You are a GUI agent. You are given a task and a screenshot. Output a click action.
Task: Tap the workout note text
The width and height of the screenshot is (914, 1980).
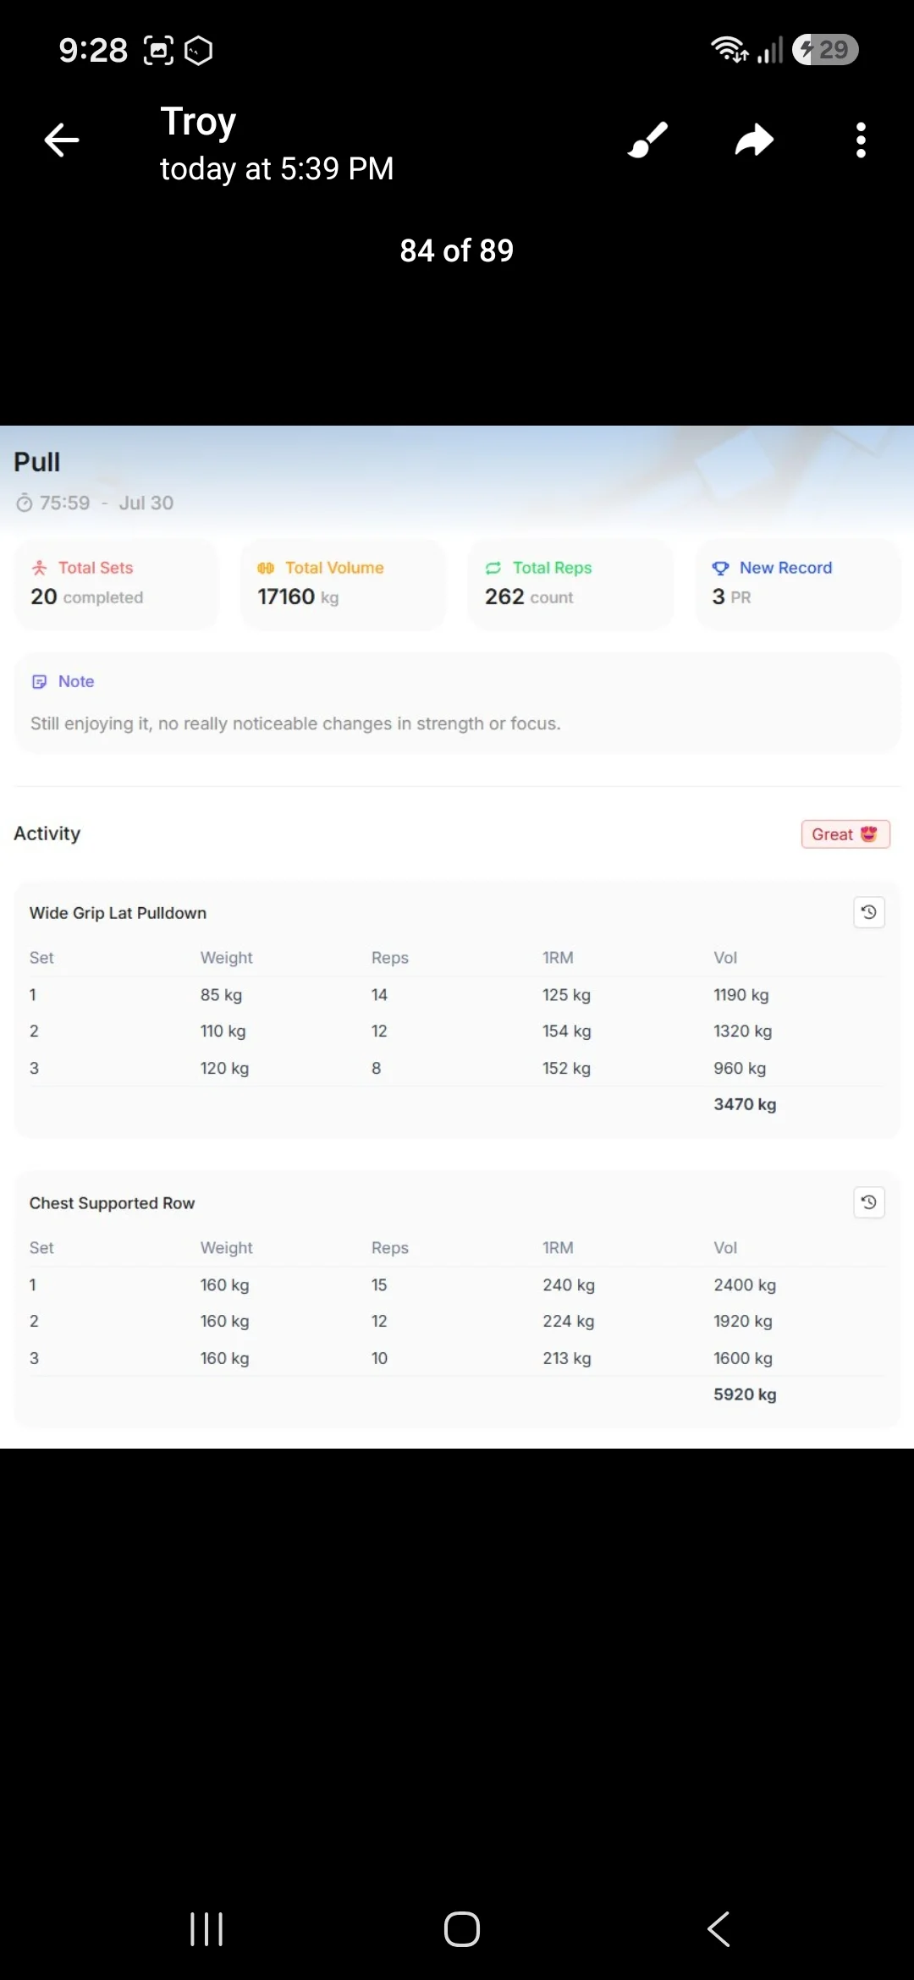click(295, 723)
